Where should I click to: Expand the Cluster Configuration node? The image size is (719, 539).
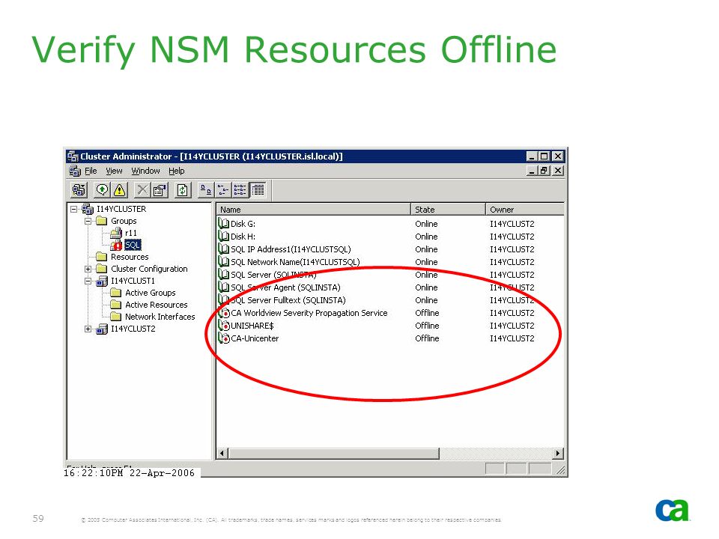88,269
